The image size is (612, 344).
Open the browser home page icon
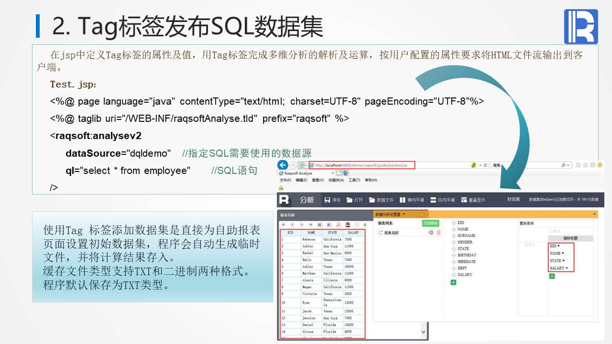point(579,165)
